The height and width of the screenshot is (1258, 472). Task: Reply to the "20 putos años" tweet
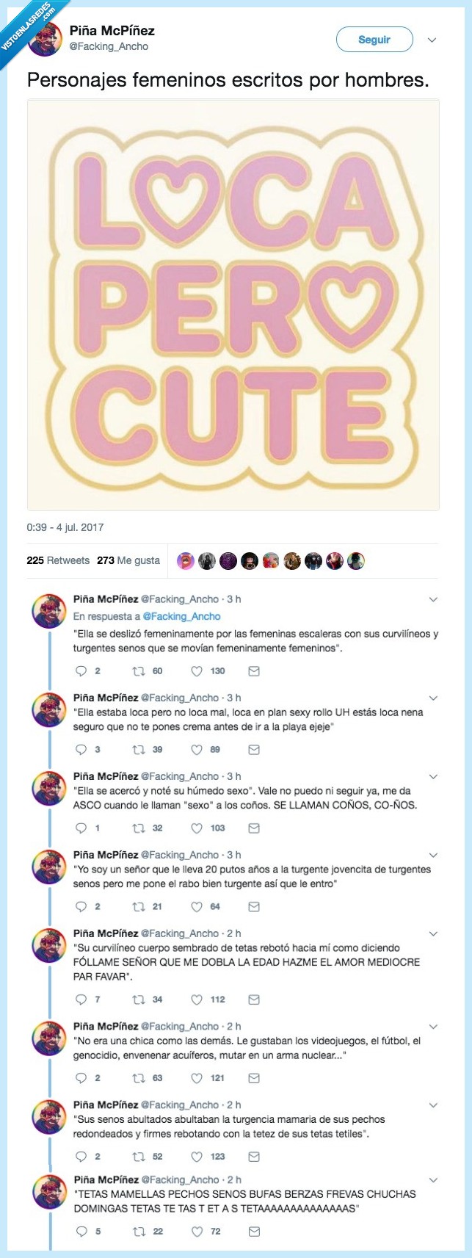pos(82,906)
